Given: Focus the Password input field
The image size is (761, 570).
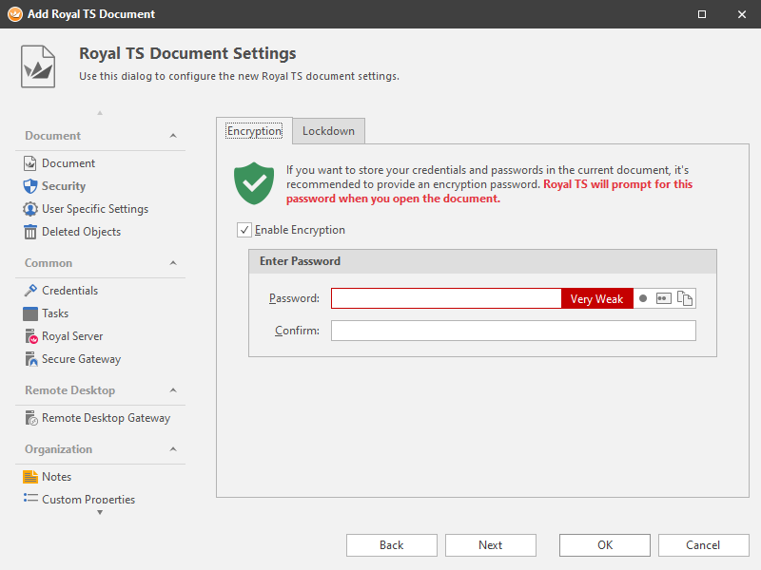Looking at the screenshot, I should tap(446, 298).
